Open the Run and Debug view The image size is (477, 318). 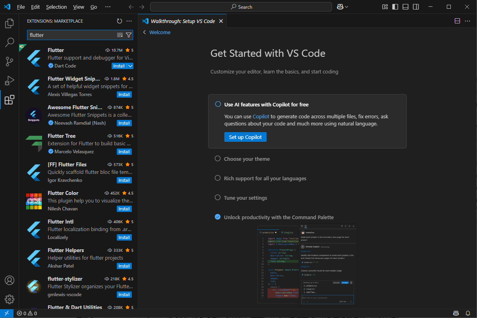point(10,81)
